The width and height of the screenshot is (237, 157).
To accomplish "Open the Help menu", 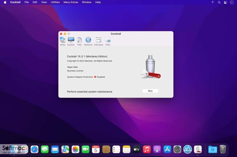I will (x=98, y=2).
